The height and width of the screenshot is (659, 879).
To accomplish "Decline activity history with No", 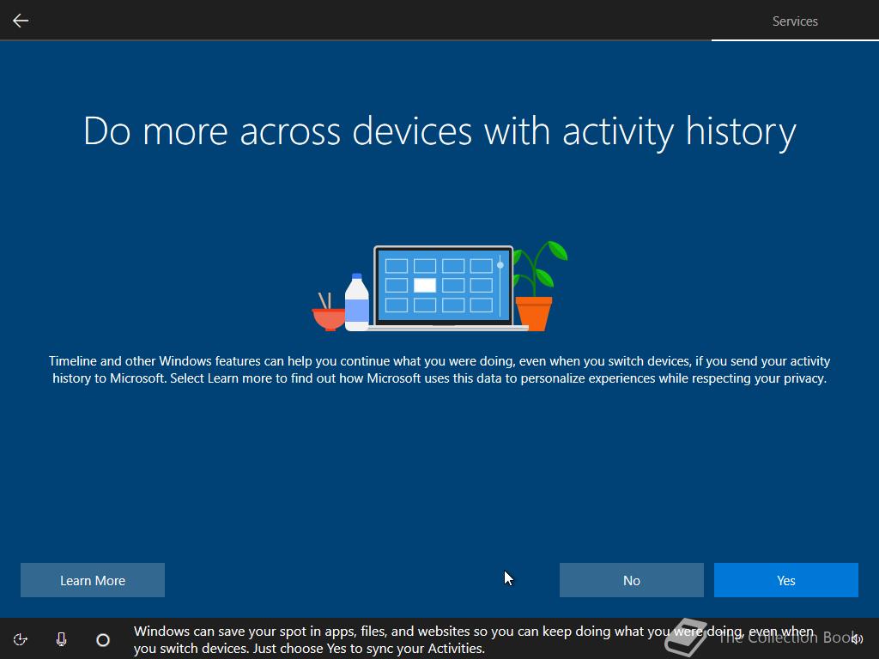I will pyautogui.click(x=631, y=580).
